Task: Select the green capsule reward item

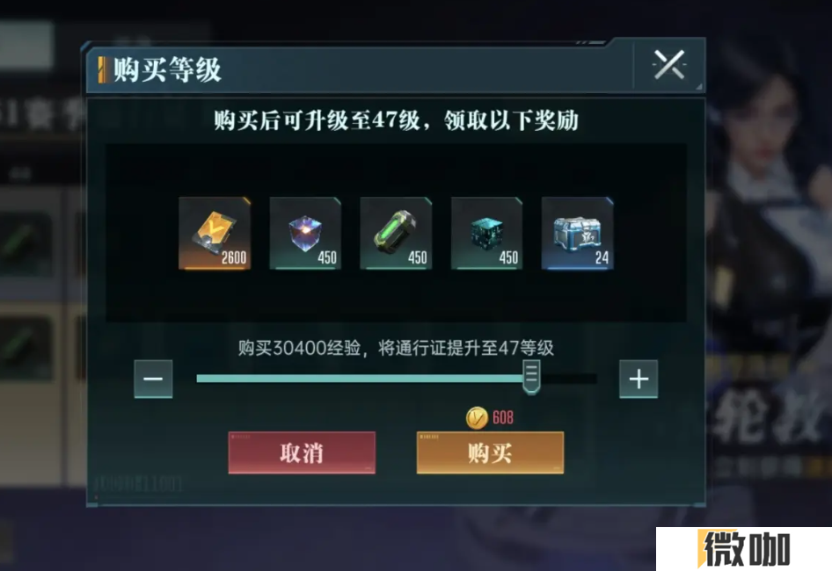Action: pos(396,234)
